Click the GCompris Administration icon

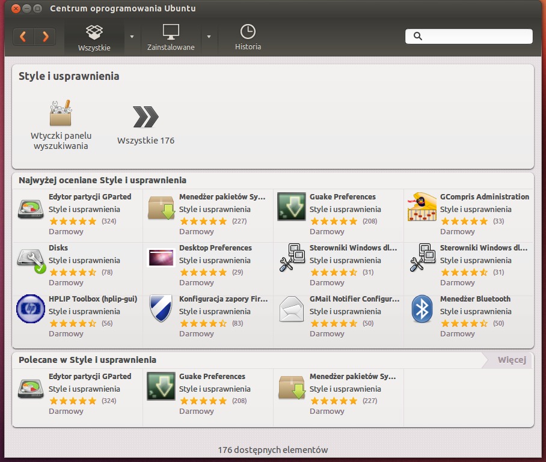pos(422,207)
